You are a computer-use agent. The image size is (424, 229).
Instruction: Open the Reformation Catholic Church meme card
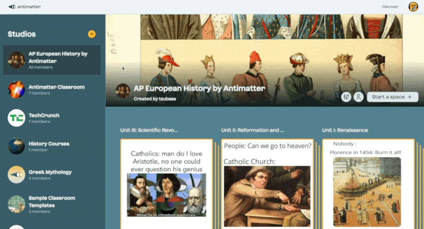[x=267, y=184]
